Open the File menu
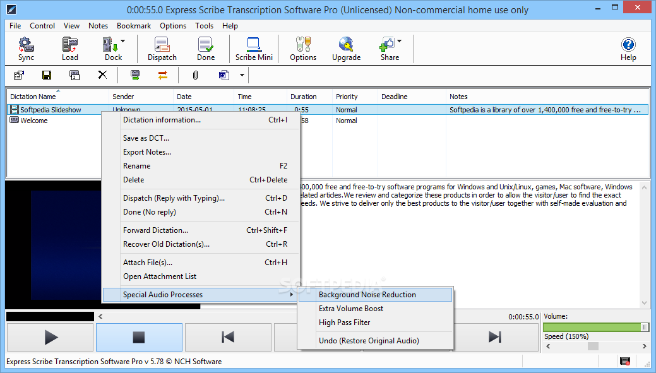 [x=15, y=26]
